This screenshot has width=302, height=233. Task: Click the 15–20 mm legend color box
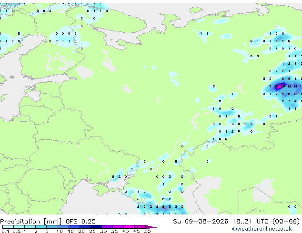[x=74, y=227]
